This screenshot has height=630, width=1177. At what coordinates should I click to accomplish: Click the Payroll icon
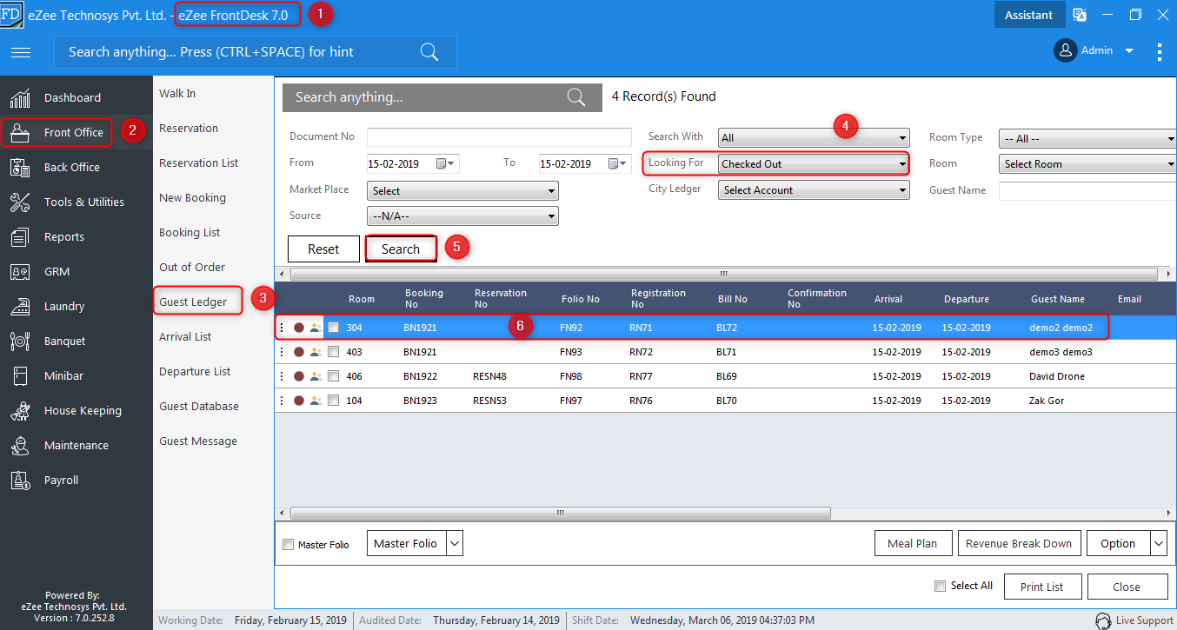pyautogui.click(x=20, y=480)
